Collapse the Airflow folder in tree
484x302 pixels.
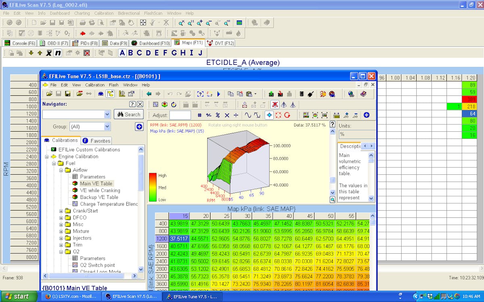pos(61,170)
